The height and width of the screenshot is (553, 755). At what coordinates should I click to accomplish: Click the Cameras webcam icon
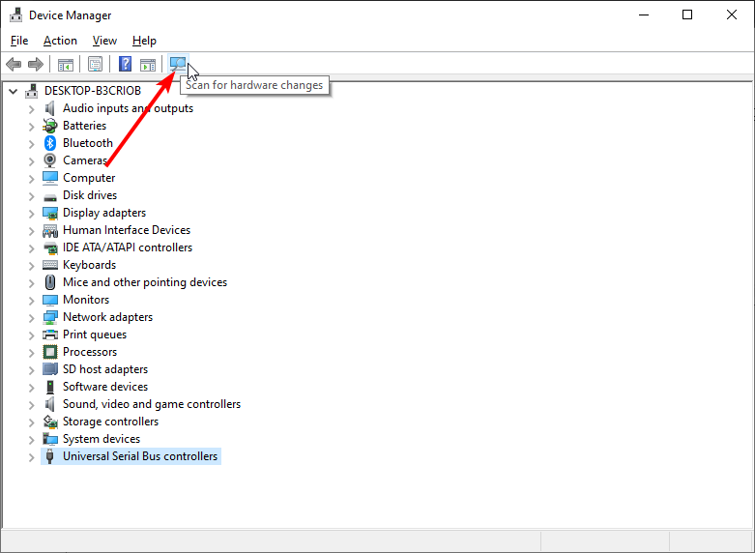[50, 160]
